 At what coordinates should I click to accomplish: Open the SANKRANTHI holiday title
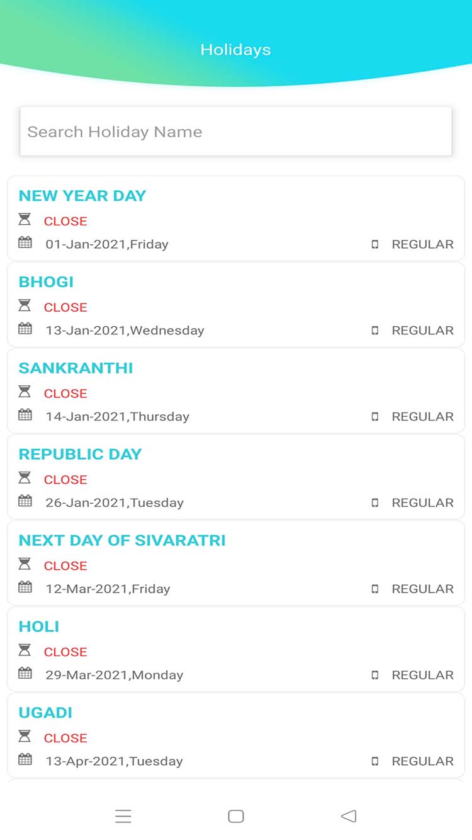coord(76,368)
